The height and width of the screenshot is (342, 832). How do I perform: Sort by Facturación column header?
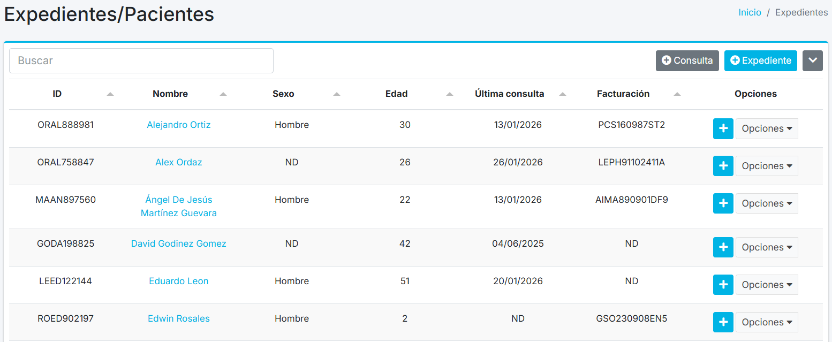(x=623, y=94)
